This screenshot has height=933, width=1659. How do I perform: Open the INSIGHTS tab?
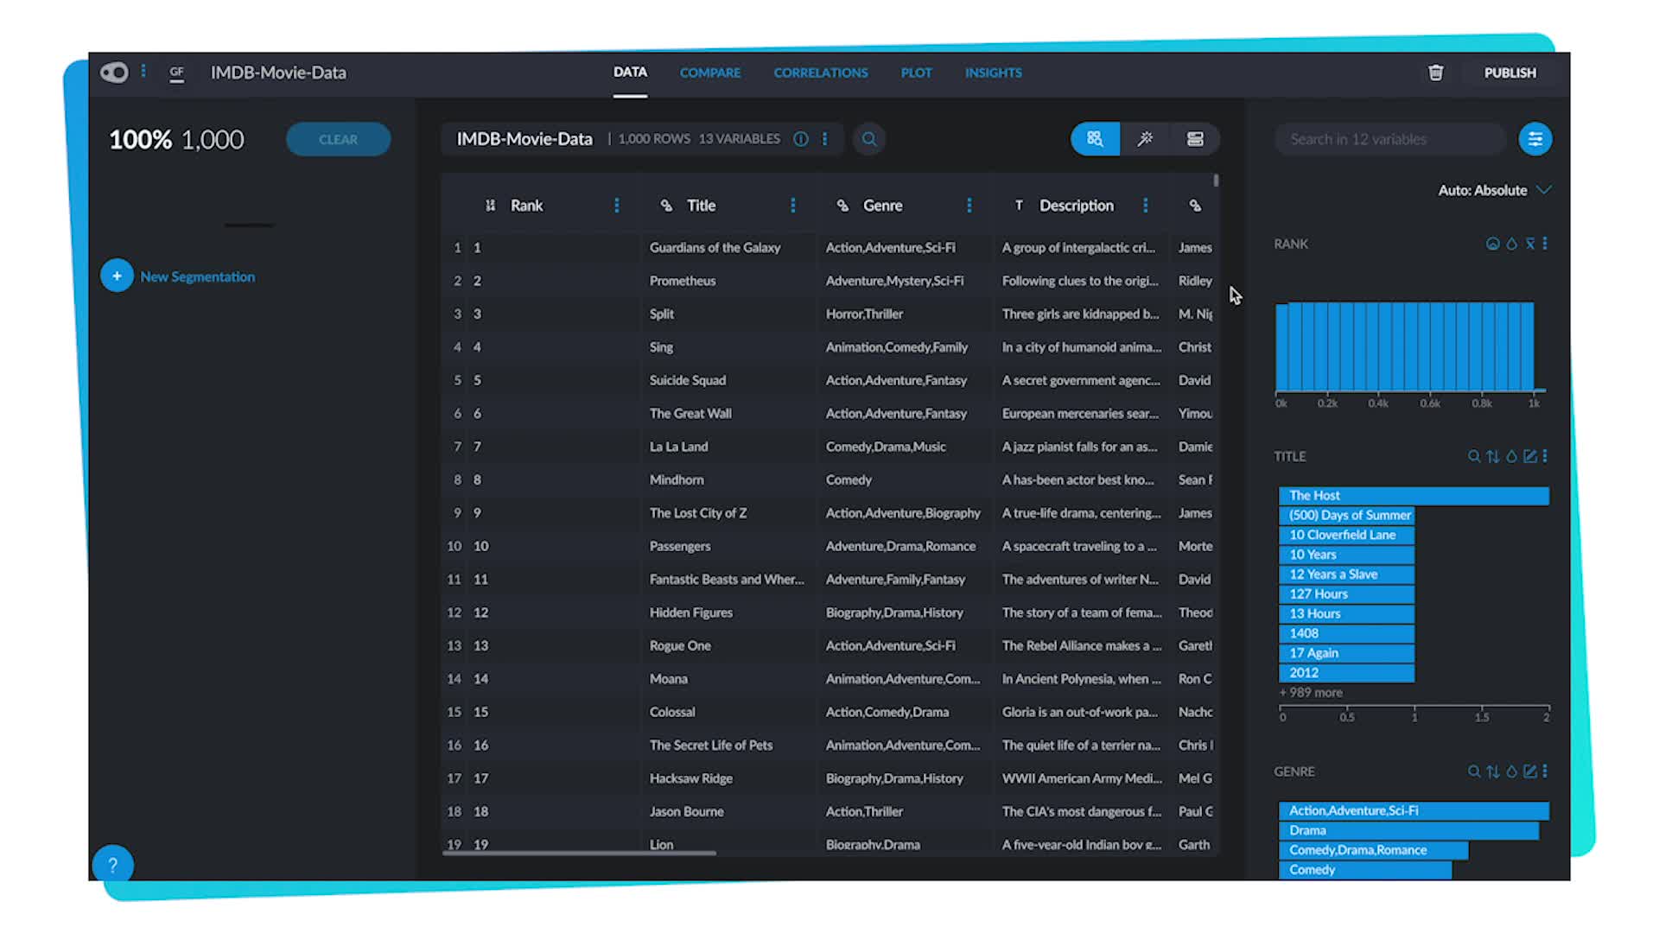pyautogui.click(x=993, y=73)
